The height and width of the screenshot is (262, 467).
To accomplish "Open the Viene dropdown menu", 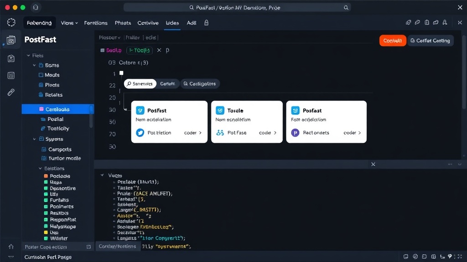I will tap(69, 23).
